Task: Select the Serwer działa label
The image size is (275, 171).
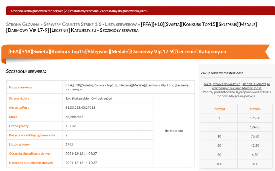Action: (x=19, y=98)
